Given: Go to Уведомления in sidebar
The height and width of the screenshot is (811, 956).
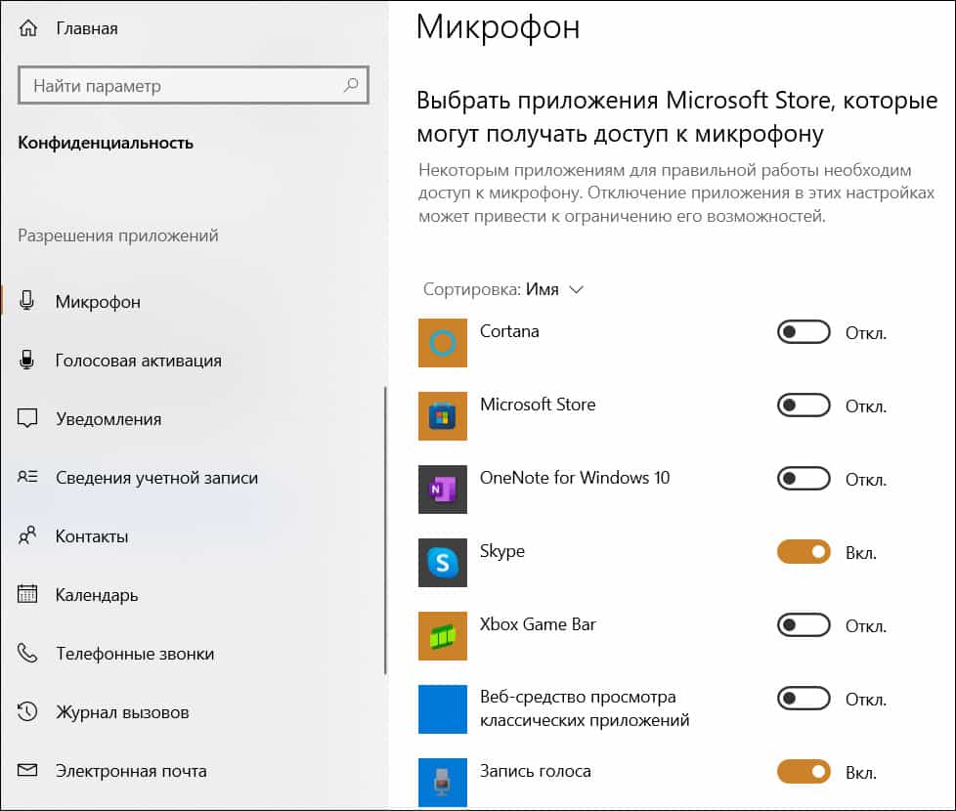Looking at the screenshot, I should pyautogui.click(x=108, y=419).
